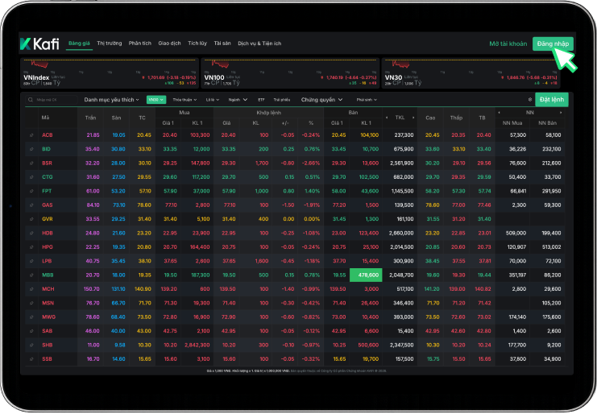Select Trái phiếu filter tab
Viewport: 597px width, 414px height.
pos(282,100)
